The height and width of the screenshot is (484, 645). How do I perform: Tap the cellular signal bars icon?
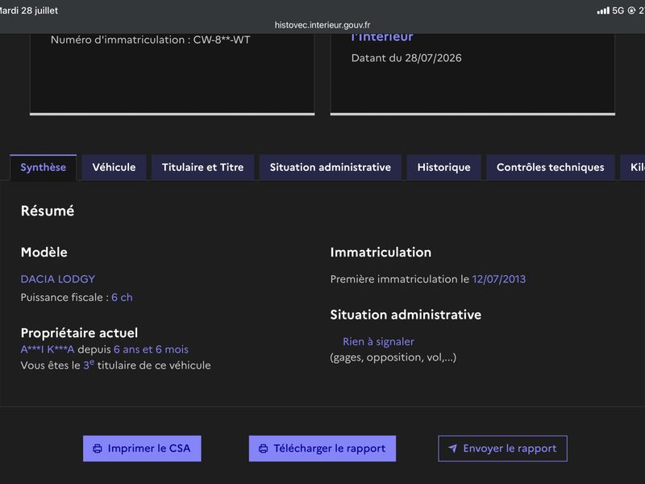coord(602,10)
